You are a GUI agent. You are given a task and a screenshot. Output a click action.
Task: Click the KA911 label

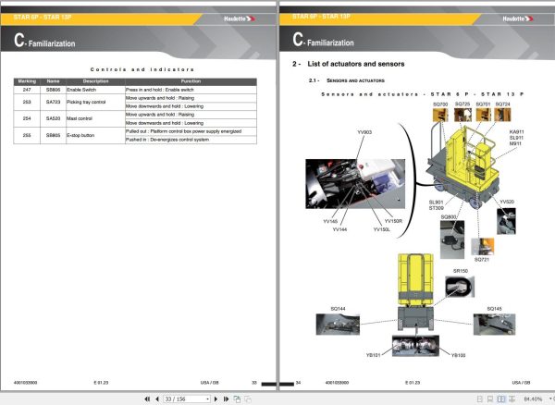point(517,132)
